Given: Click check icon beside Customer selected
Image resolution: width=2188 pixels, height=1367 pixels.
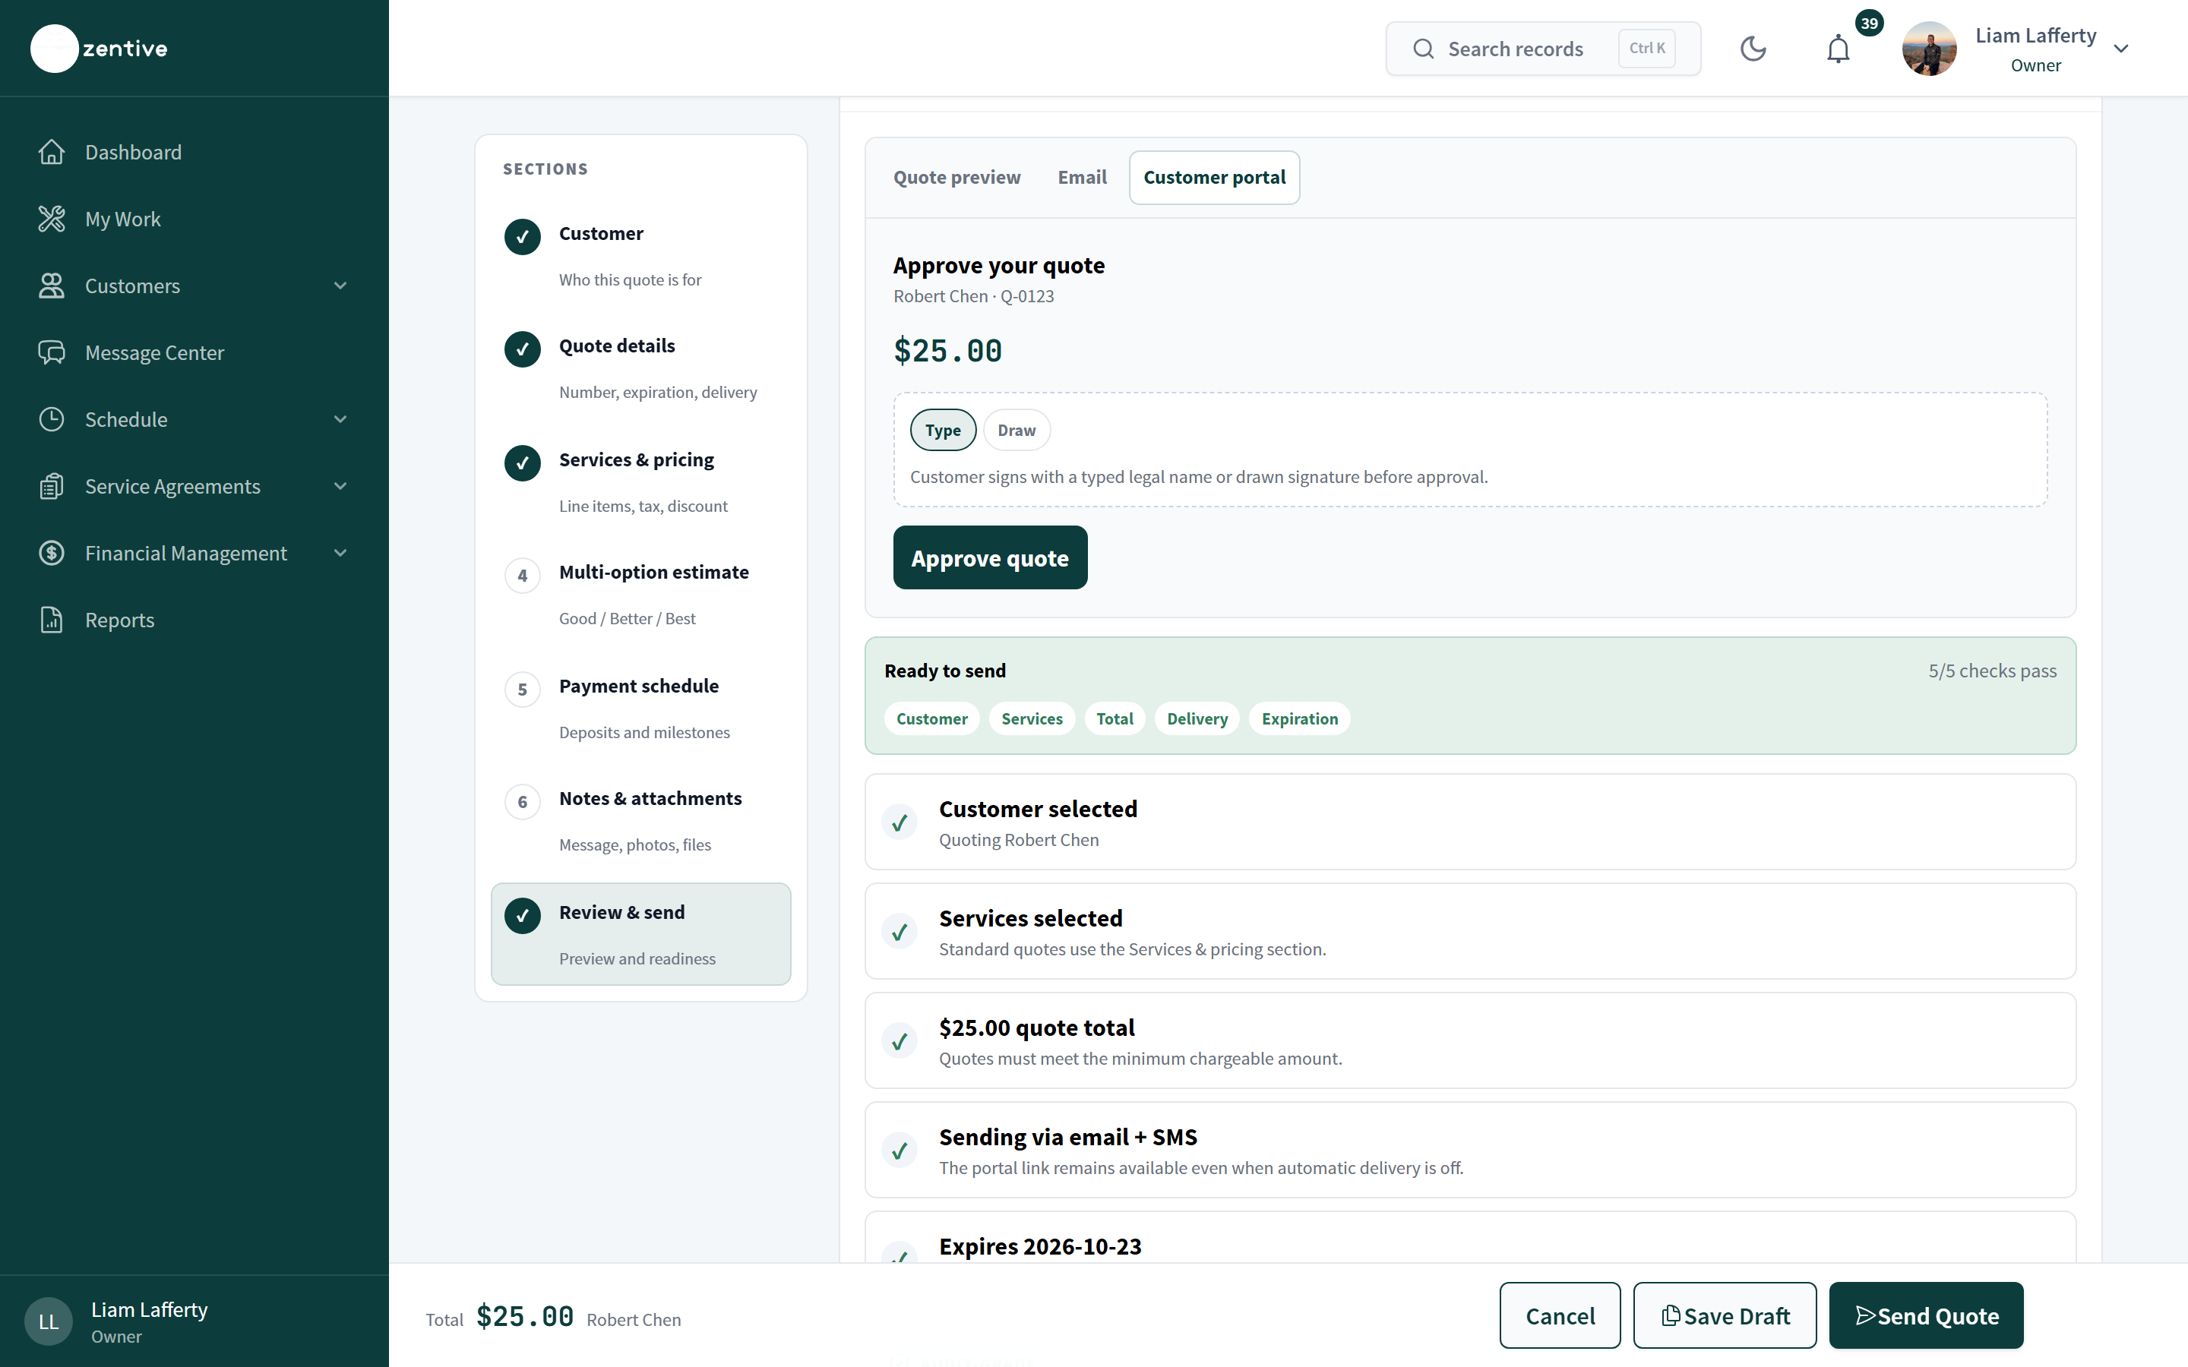Looking at the screenshot, I should click(x=900, y=822).
